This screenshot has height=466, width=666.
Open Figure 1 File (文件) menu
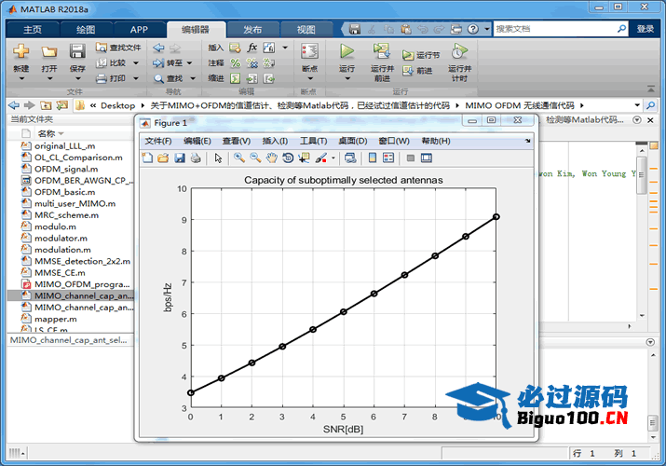(158, 141)
